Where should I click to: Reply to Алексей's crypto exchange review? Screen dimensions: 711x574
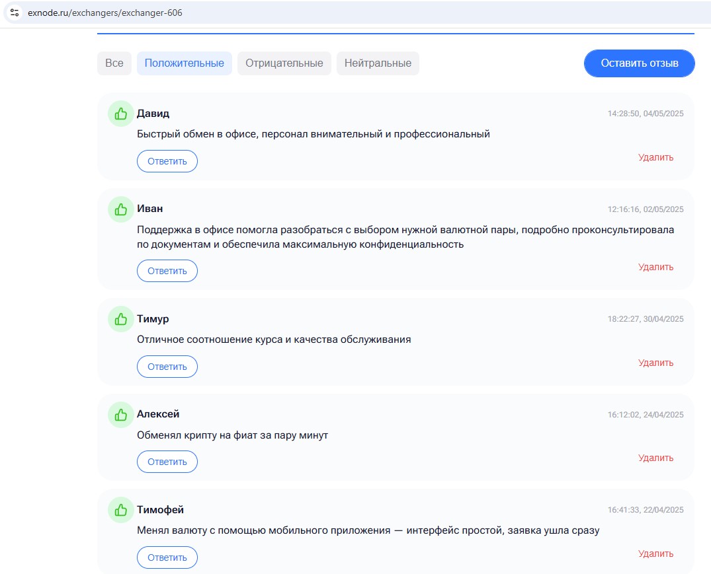pyautogui.click(x=167, y=462)
